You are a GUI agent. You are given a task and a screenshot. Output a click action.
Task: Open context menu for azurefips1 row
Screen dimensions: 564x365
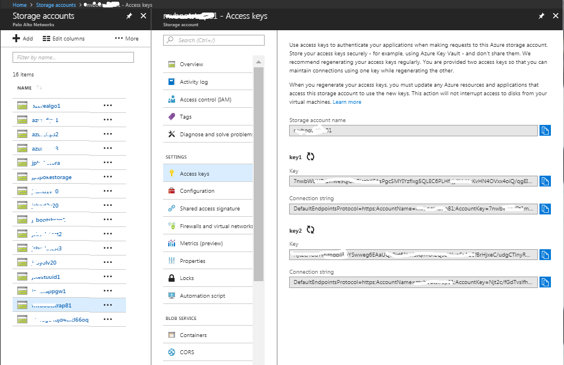tap(107, 120)
